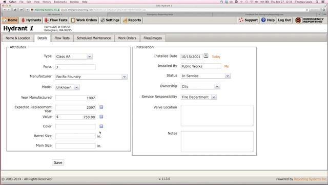
Task: Open the Help page
Action: tap(268, 20)
